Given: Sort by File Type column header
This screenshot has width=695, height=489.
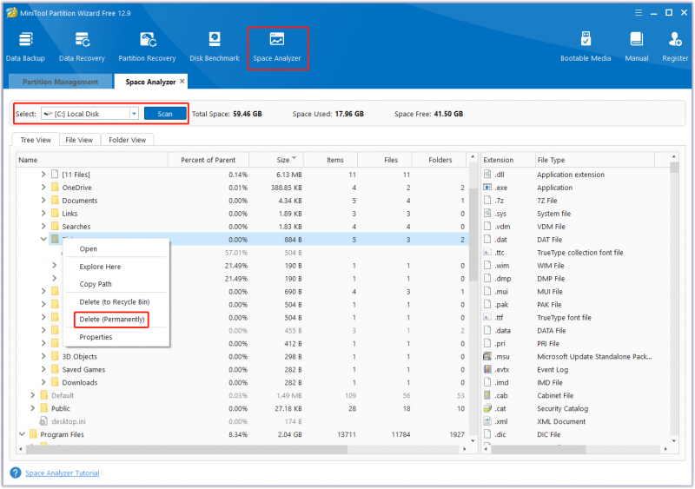Looking at the screenshot, I should [x=594, y=160].
